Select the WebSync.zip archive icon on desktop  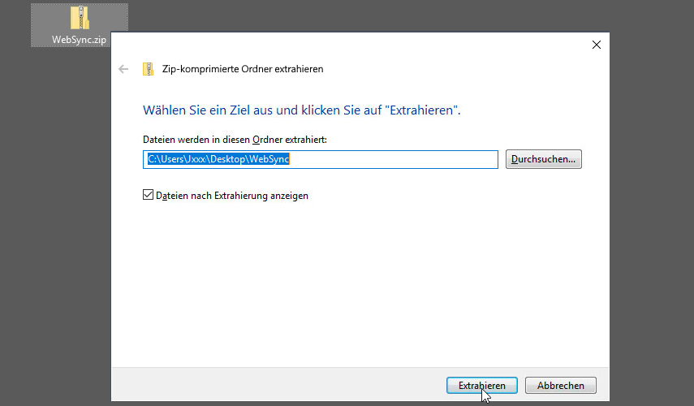(79, 18)
